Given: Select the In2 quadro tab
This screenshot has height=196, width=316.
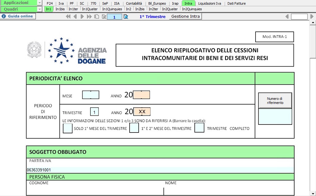Looking at the screenshot, I should tap(129, 9).
